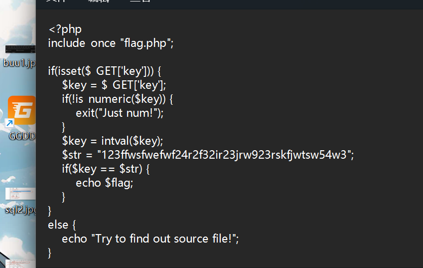Open the 编辑 (Edit) menu
This screenshot has width=423, height=268.
coord(99,1)
